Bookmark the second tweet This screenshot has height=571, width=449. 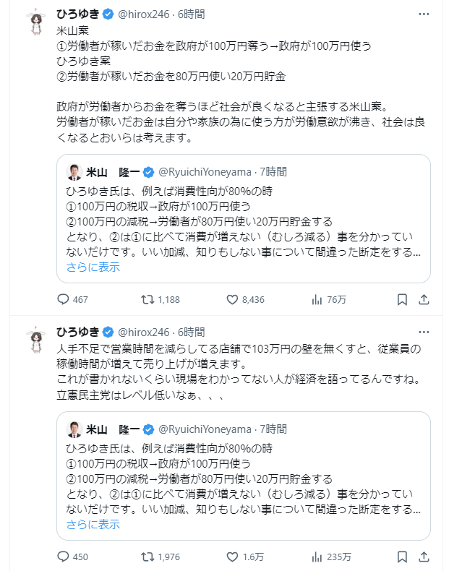point(402,557)
